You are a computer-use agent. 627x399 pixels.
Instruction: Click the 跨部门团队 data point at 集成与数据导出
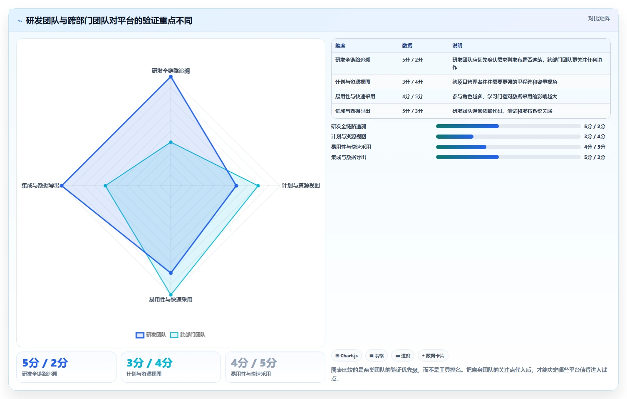click(x=105, y=186)
